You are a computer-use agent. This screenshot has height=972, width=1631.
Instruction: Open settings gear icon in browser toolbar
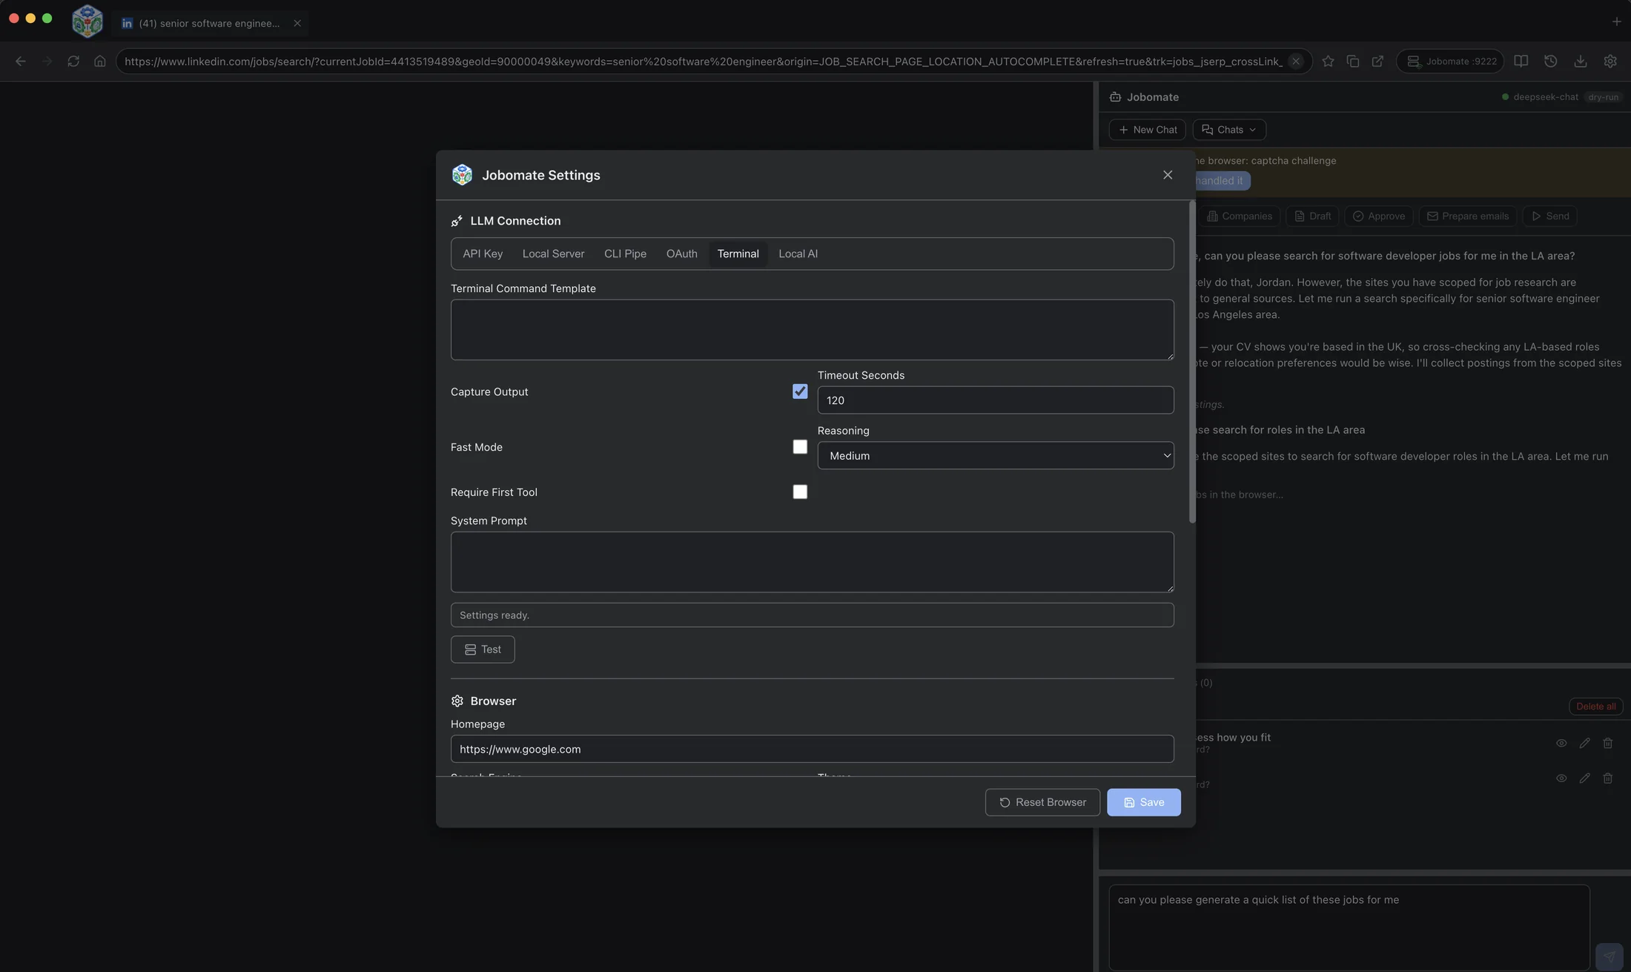click(x=1610, y=62)
